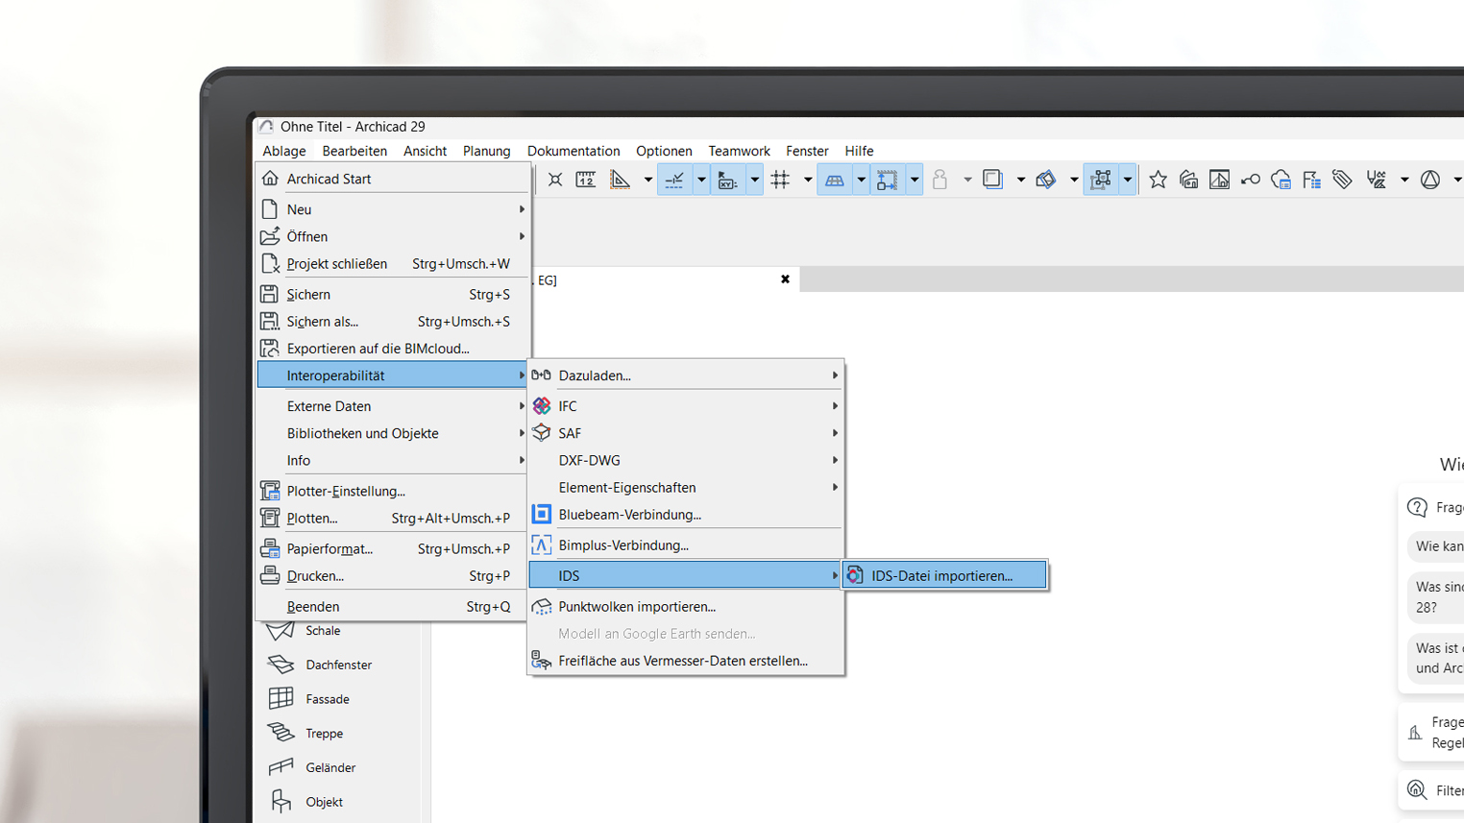Toggle the grid display icon in toolbar
Viewport: 1464px width, 823px height.
(x=780, y=180)
